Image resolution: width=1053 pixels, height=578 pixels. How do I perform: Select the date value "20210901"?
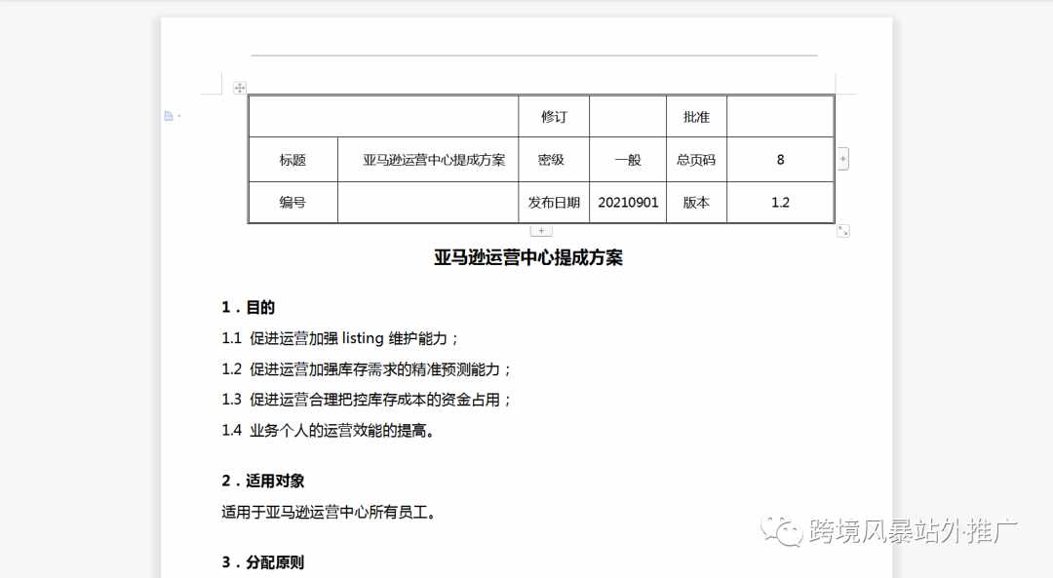click(628, 202)
